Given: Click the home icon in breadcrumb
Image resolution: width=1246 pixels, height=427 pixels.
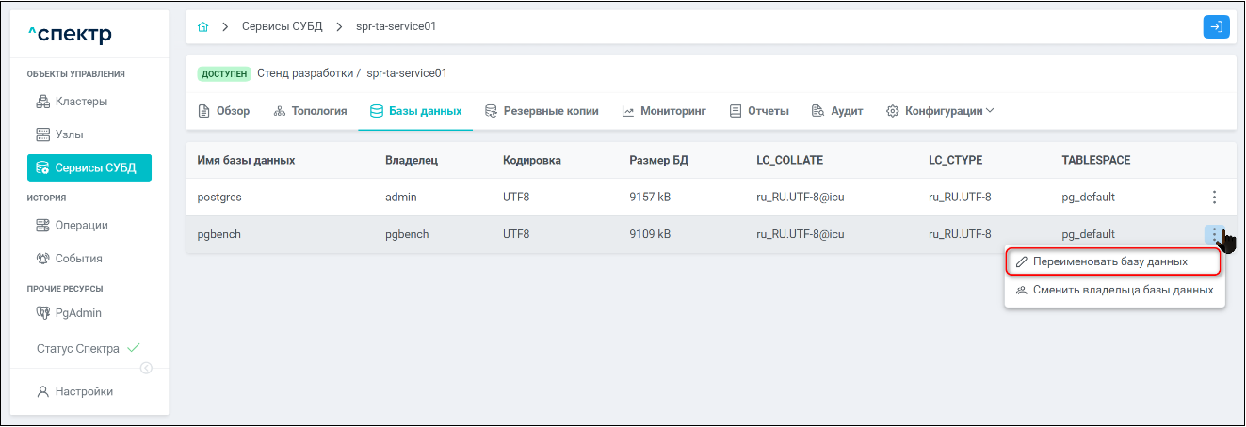Looking at the screenshot, I should 202,26.
